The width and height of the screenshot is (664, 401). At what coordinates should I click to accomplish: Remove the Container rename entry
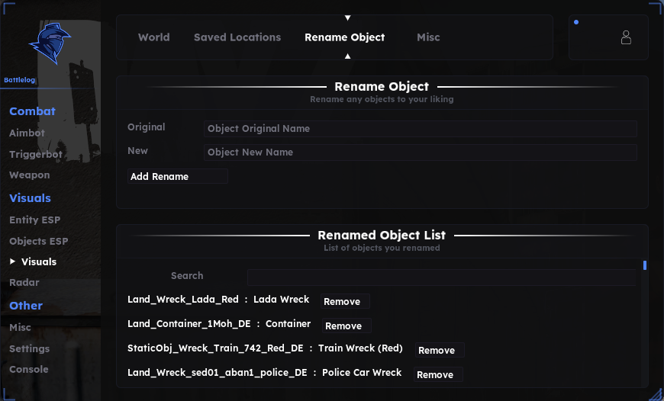[x=347, y=326]
